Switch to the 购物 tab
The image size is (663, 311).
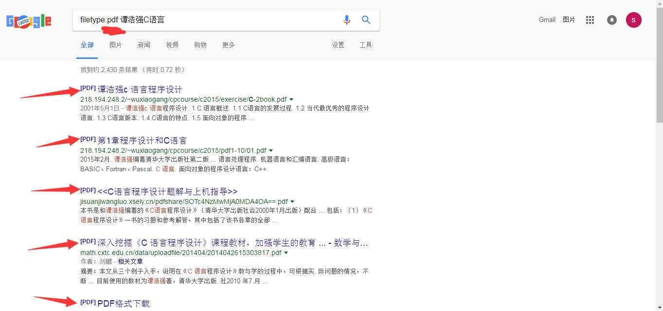tap(200, 45)
